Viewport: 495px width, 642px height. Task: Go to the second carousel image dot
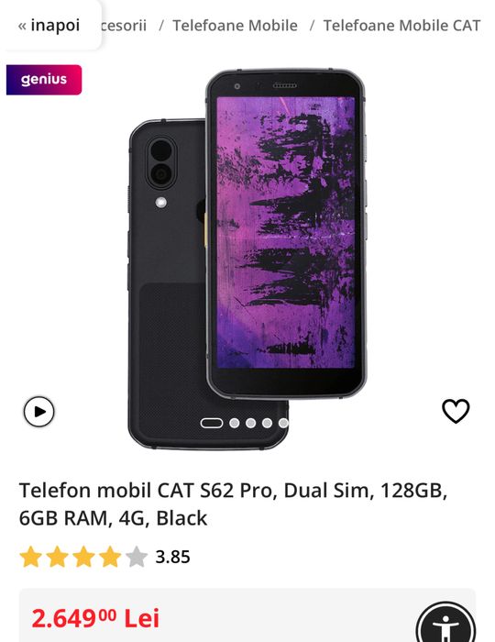click(235, 423)
